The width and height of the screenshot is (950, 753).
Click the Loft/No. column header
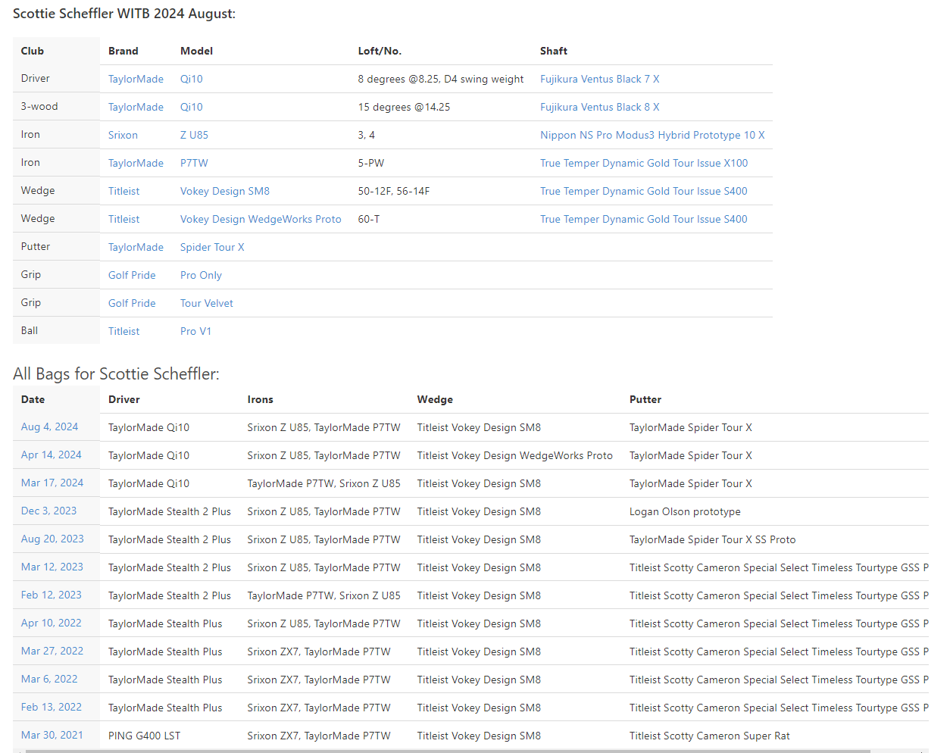coord(380,51)
